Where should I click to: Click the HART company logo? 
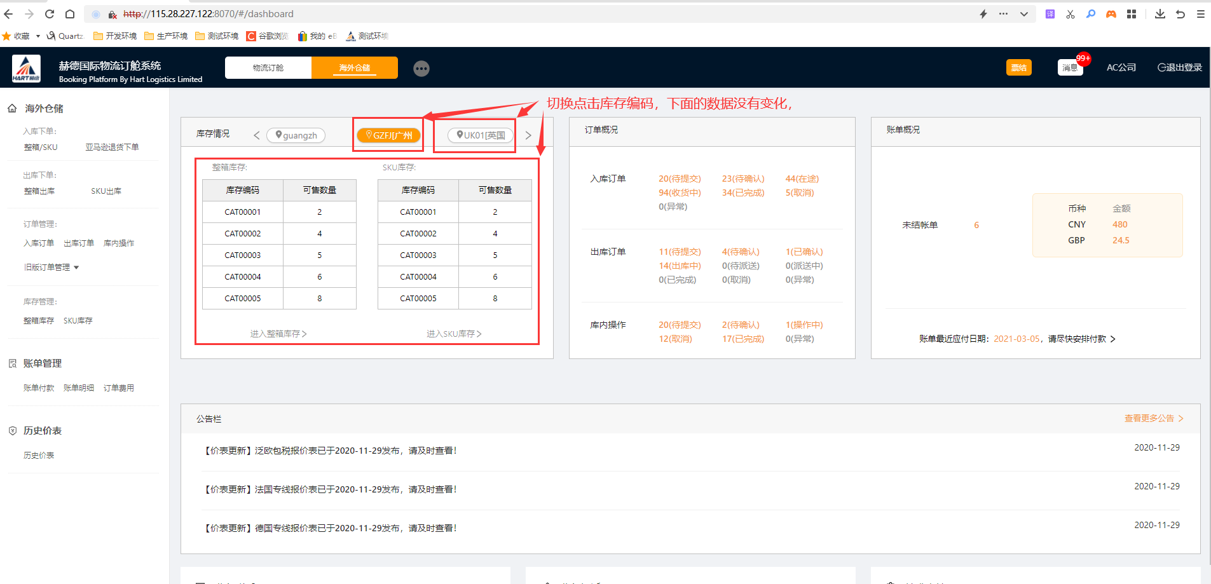click(x=26, y=69)
